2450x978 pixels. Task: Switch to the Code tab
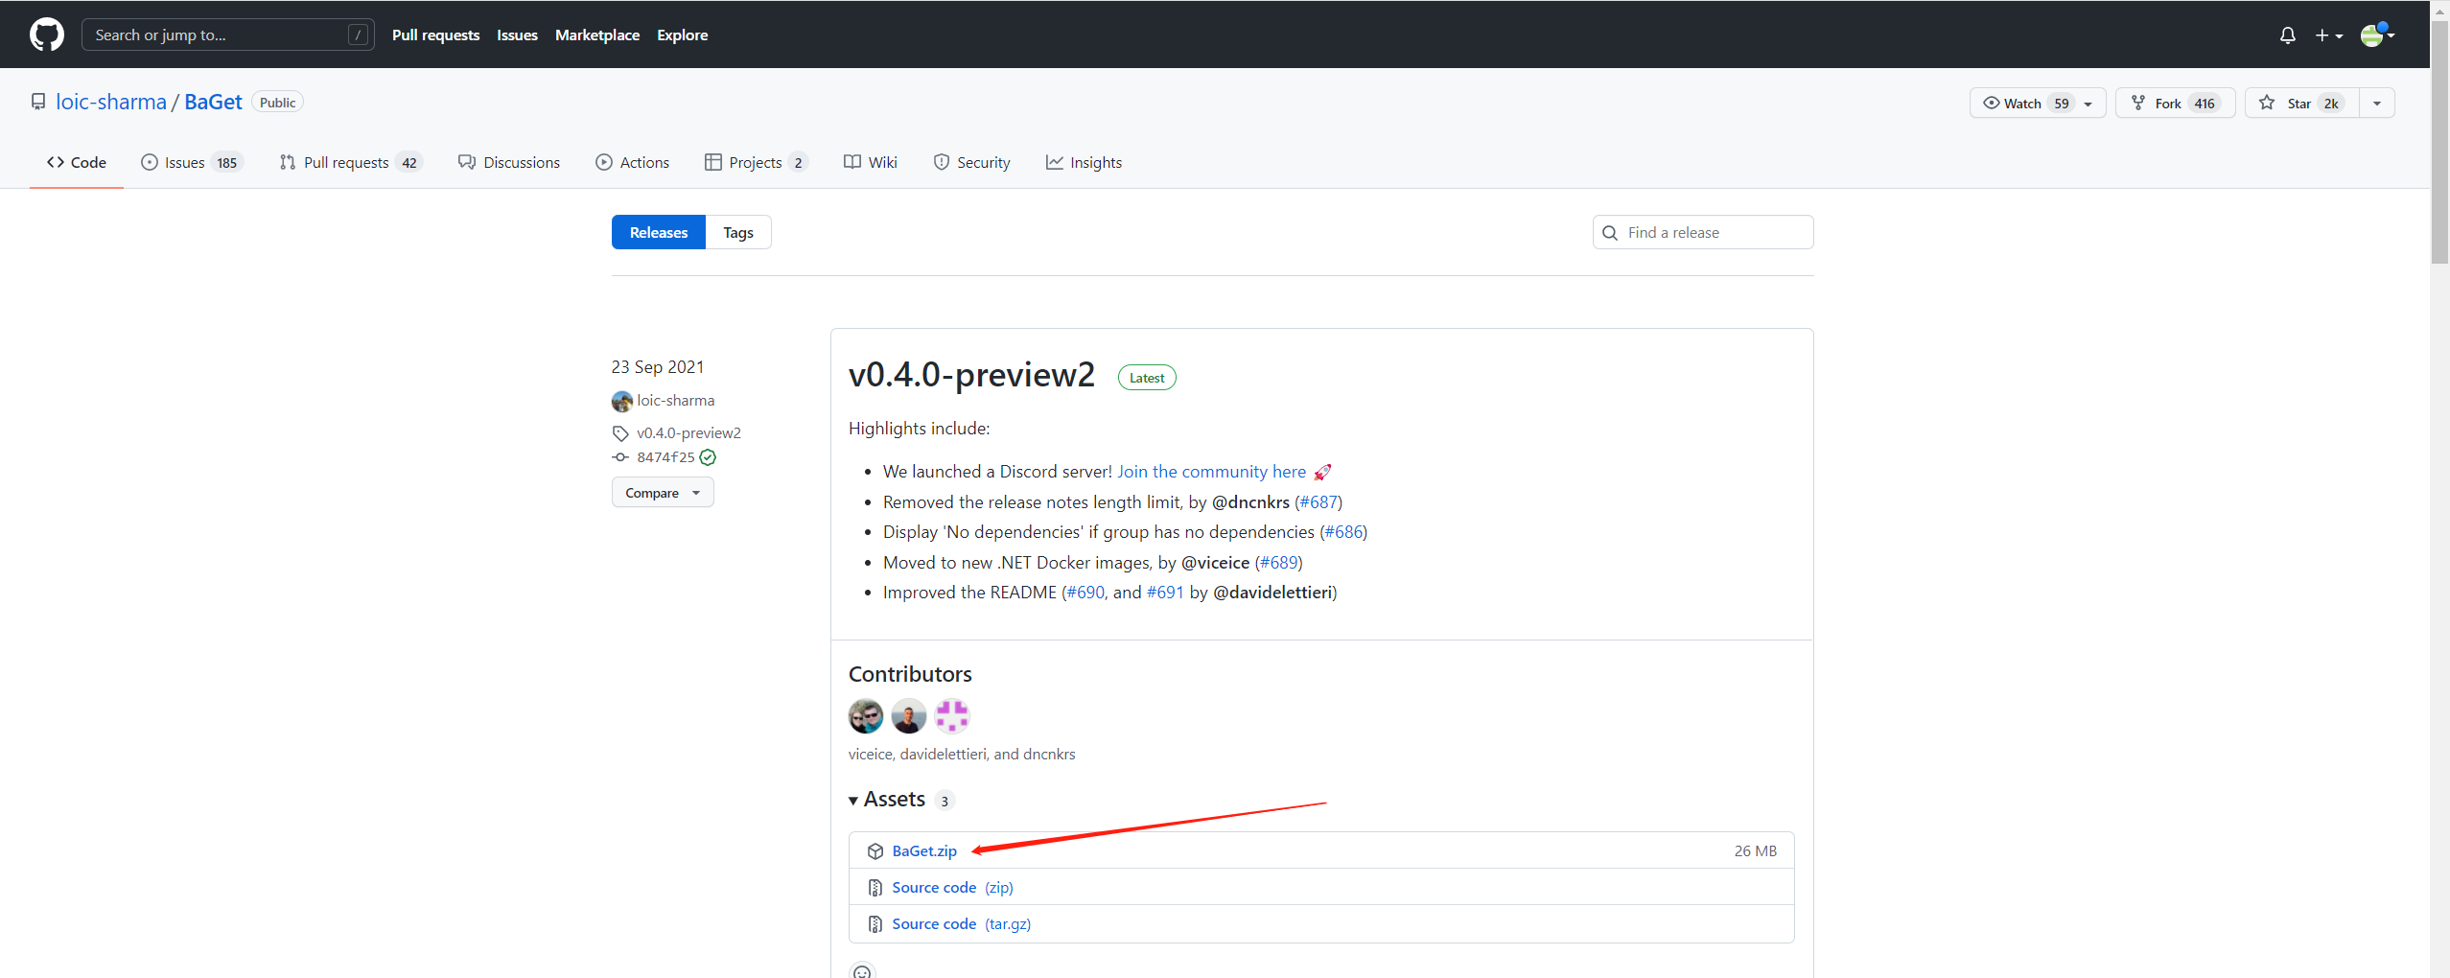point(77,162)
